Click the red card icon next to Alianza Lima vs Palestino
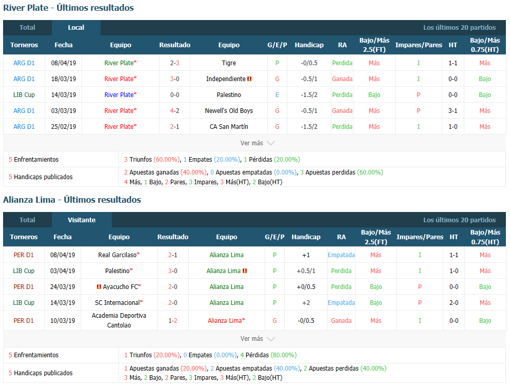The image size is (510, 386). [x=245, y=271]
